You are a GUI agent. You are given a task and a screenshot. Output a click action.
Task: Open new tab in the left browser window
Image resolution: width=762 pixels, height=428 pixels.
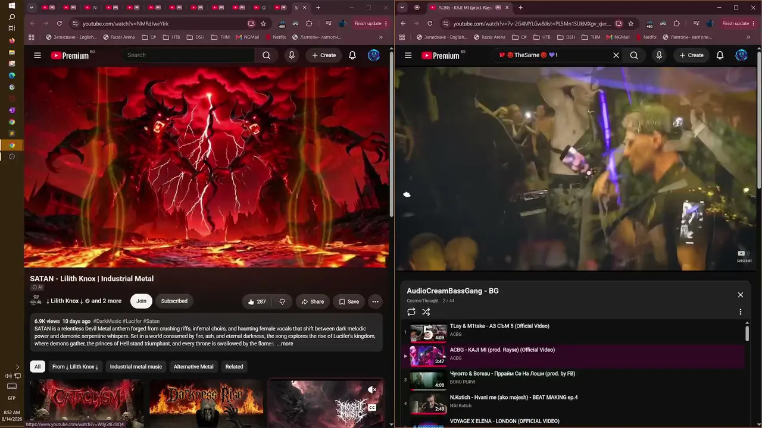[x=318, y=8]
